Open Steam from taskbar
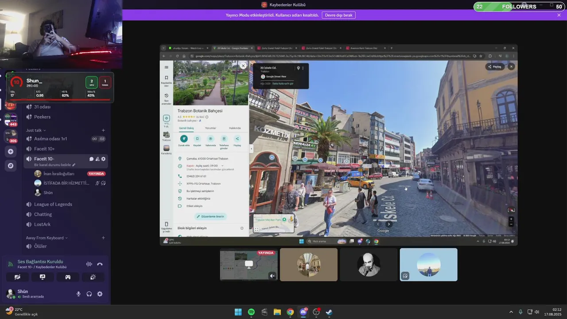This screenshot has width=567, height=319. click(329, 312)
